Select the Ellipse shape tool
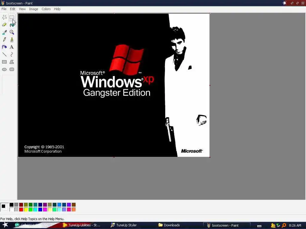The width and height of the screenshot is (306, 229). pyautogui.click(x=4, y=69)
